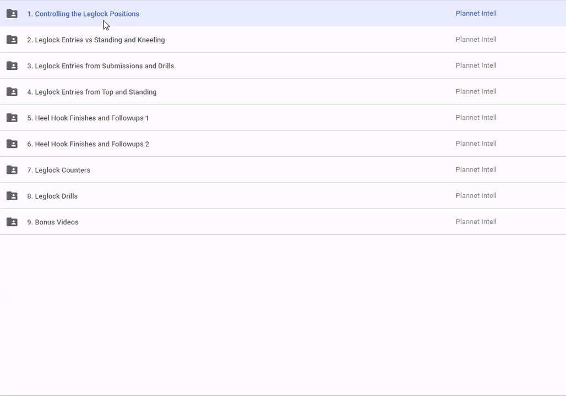Viewport: 566px width, 396px height.
Task: Open 2. Leglock Entries vs Standing and Kneeling
Action: click(x=96, y=40)
